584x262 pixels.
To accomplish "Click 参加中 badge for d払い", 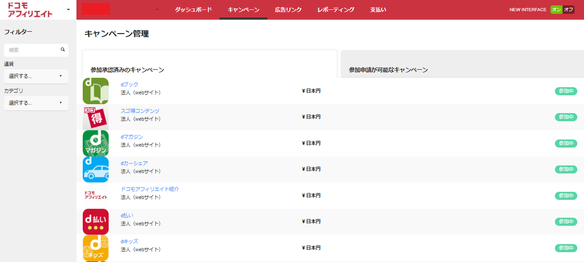I will tap(566, 222).
